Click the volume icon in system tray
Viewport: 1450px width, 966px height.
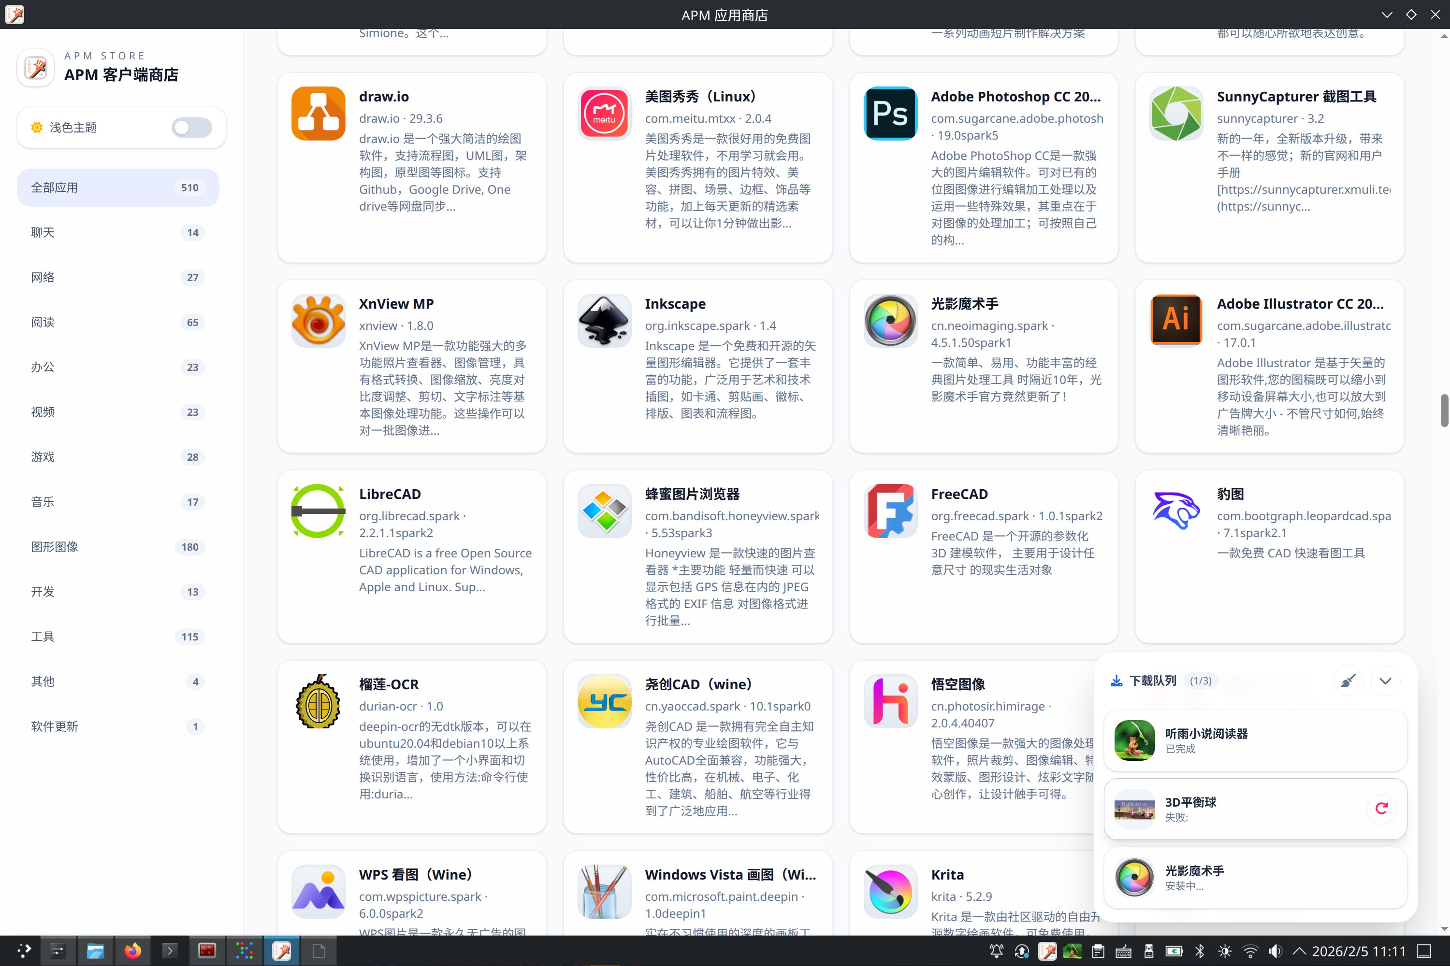1276,951
